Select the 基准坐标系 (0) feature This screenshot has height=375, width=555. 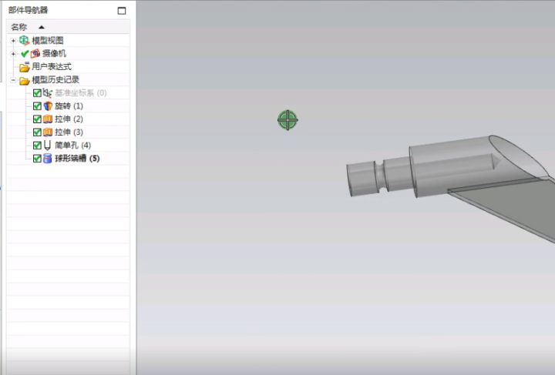(81, 93)
